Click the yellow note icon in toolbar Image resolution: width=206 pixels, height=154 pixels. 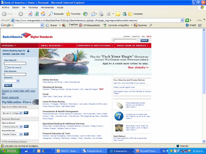(118, 14)
